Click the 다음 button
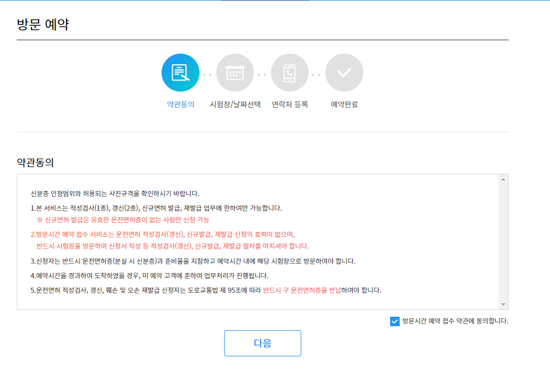Screen dimensions: 550x386 263,343
